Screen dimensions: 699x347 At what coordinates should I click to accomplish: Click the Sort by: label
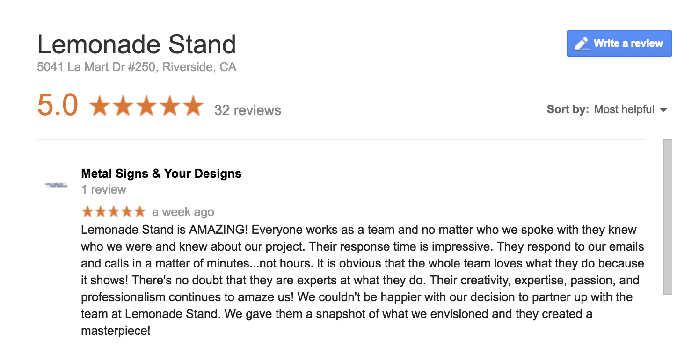click(x=568, y=109)
